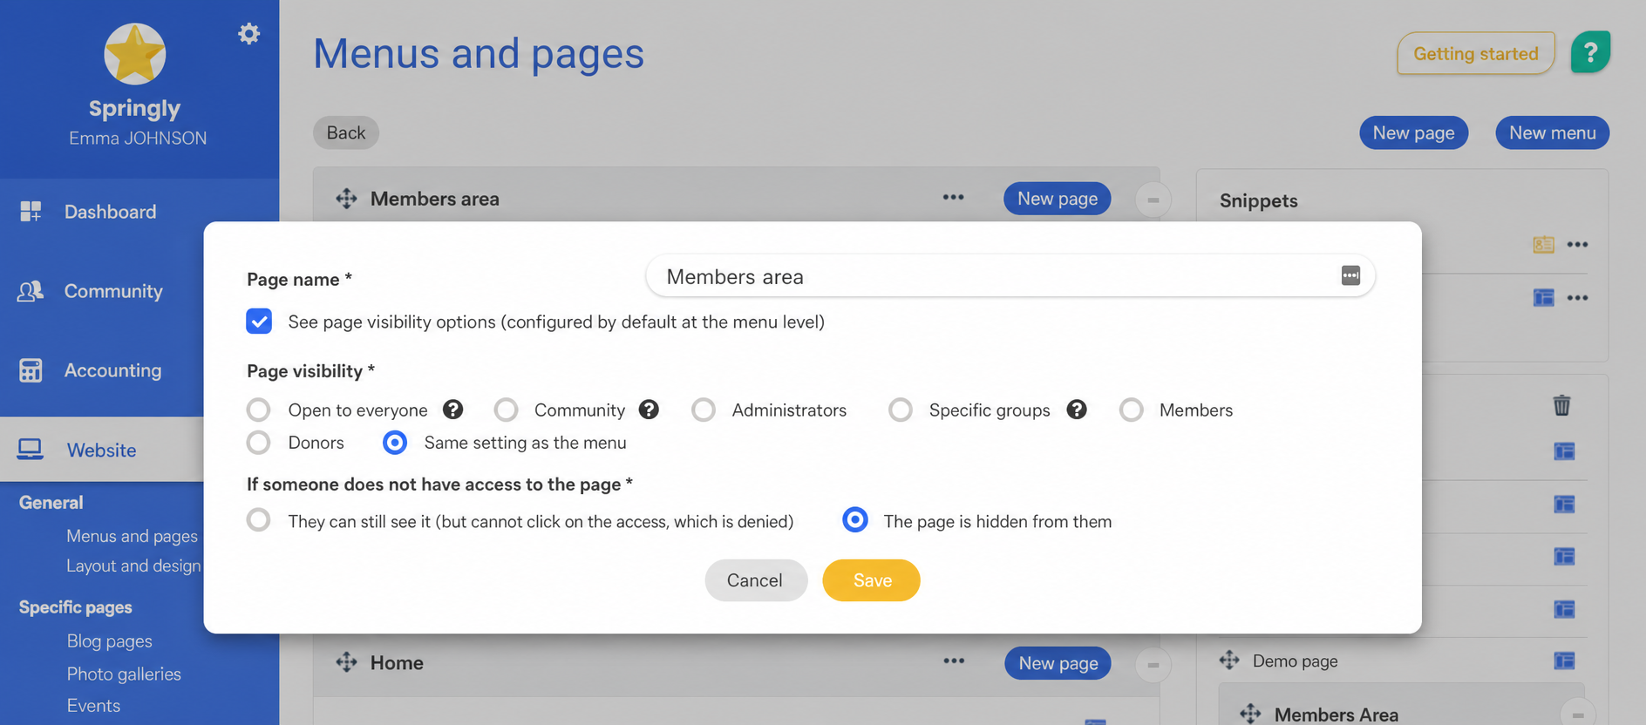Click the Springly star logo
Screen dimensions: 1646x725
(x=135, y=54)
